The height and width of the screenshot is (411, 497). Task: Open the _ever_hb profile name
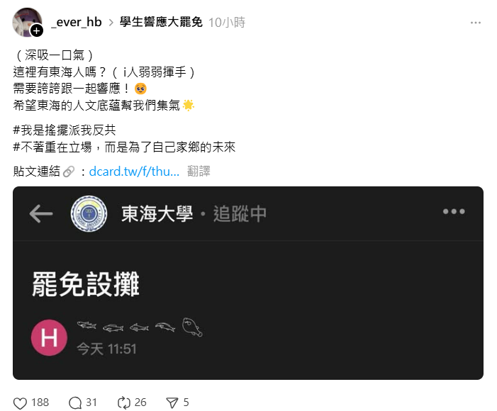pyautogui.click(x=77, y=22)
